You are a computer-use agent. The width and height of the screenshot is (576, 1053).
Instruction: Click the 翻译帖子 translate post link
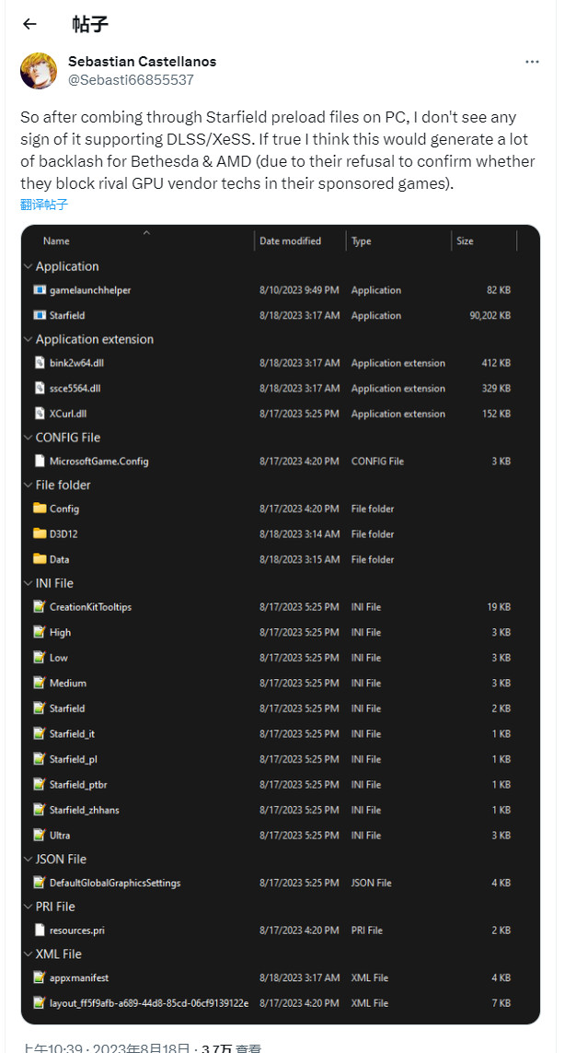pos(44,205)
